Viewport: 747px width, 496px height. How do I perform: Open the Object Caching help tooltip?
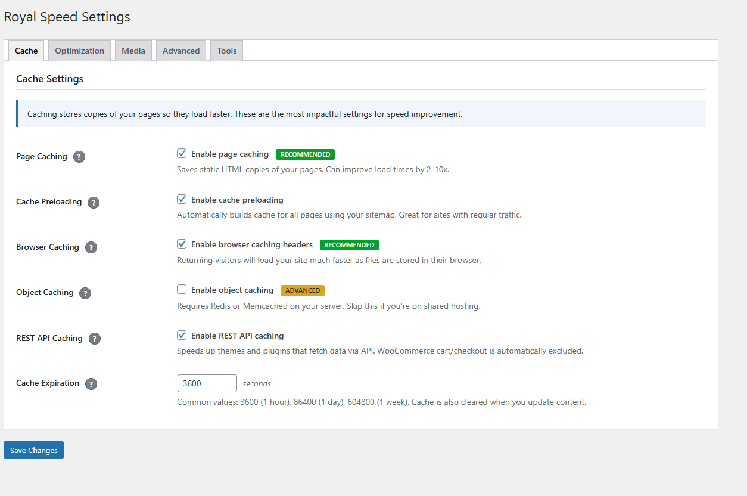[85, 293]
